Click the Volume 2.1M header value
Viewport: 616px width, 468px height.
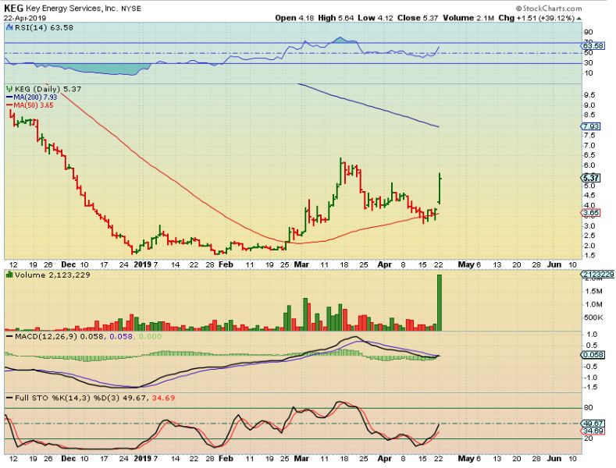(468, 18)
